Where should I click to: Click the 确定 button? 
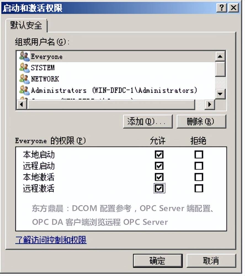pyautogui.click(x=158, y=261)
